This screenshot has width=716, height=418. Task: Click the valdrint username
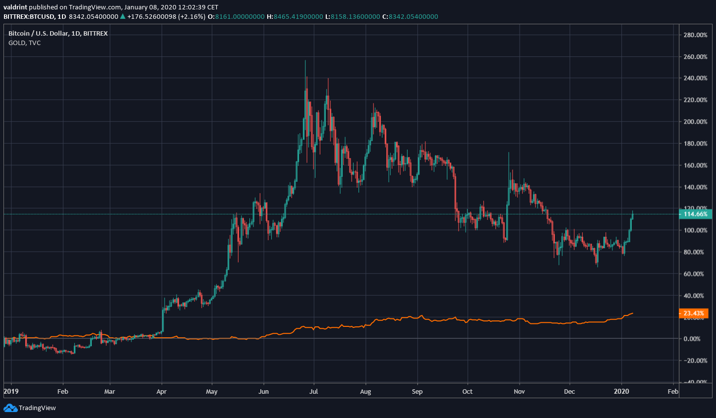coord(14,7)
